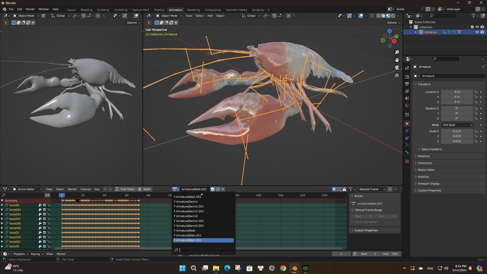This screenshot has height=274, width=487.
Task: Open the Scene properties tab
Action: (x=407, y=98)
